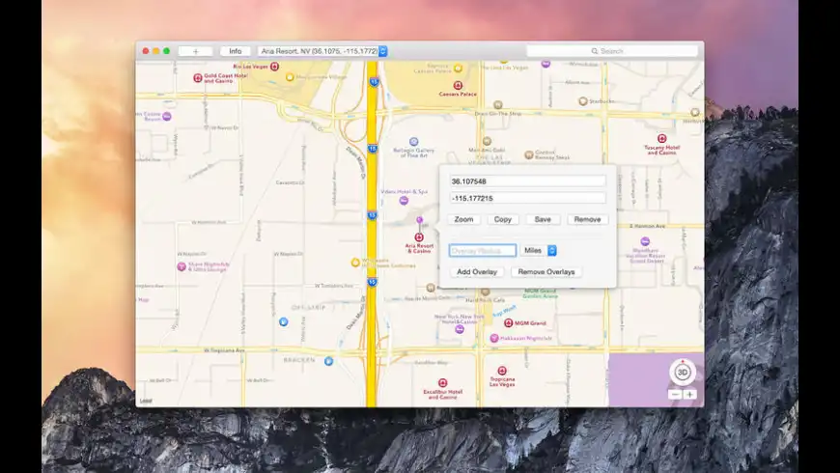This screenshot has width=840, height=473.
Task: Zoom in with the plus map button
Action: 689,395
